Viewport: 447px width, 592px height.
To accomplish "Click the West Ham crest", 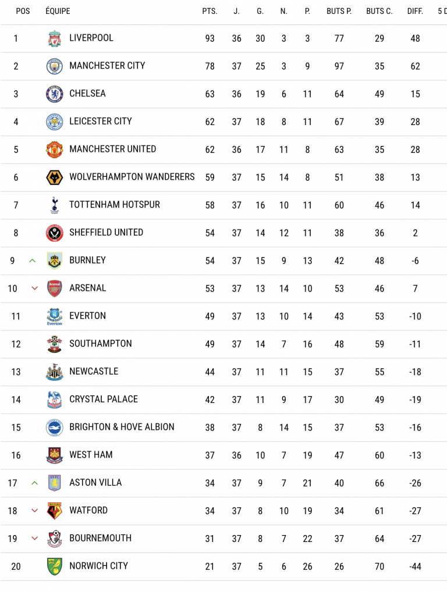I will pos(54,455).
